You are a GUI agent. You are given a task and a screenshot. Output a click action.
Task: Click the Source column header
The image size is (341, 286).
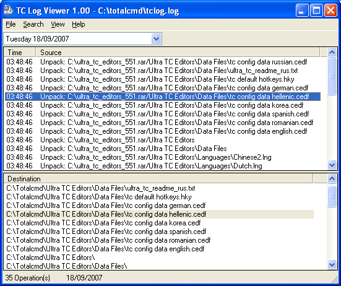pos(178,53)
